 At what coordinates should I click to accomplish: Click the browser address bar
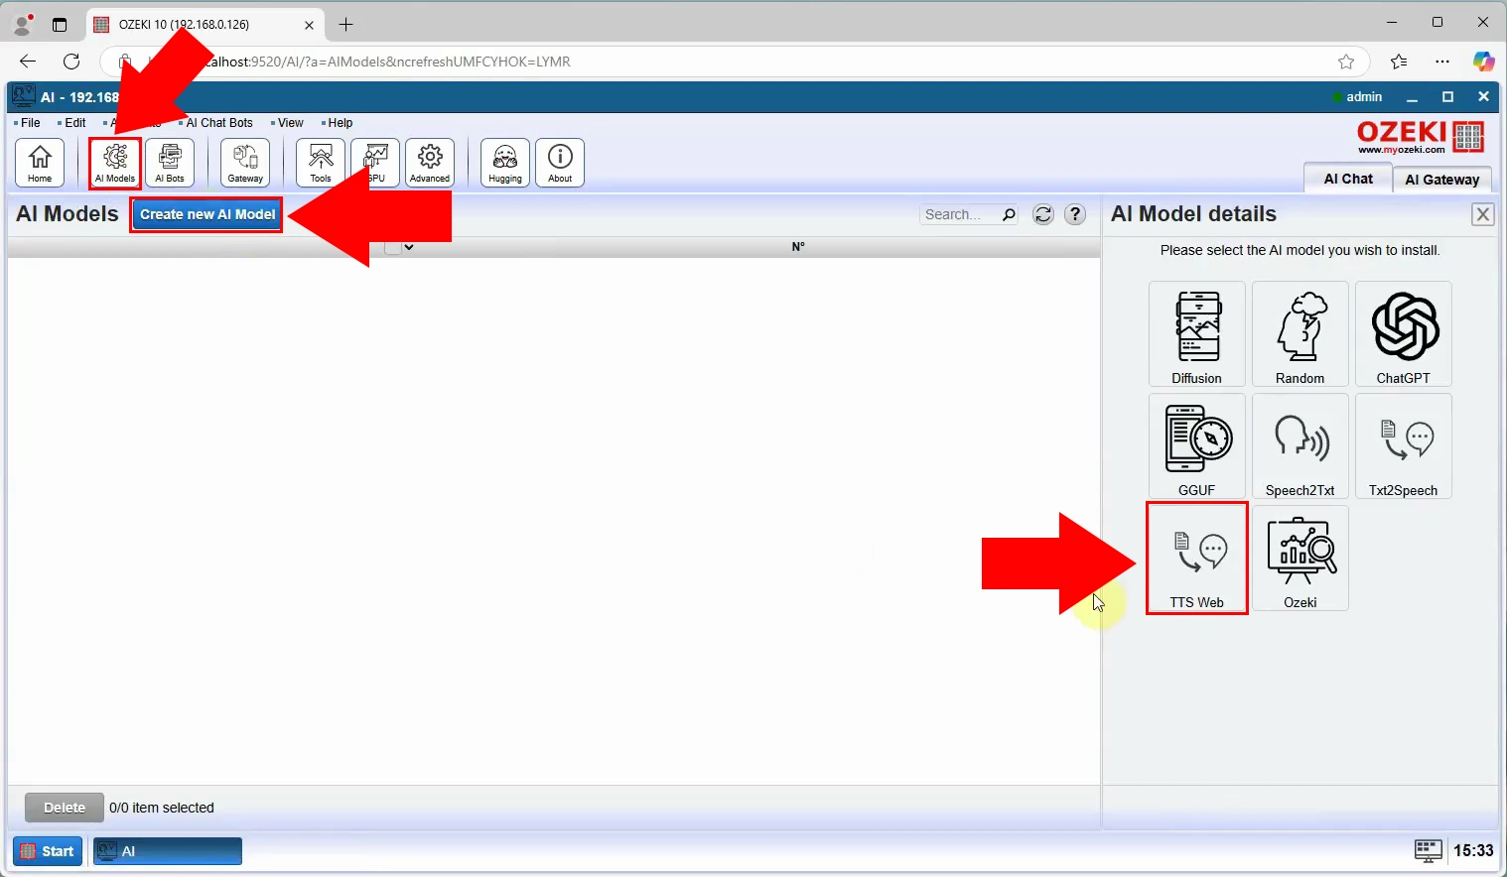(735, 62)
